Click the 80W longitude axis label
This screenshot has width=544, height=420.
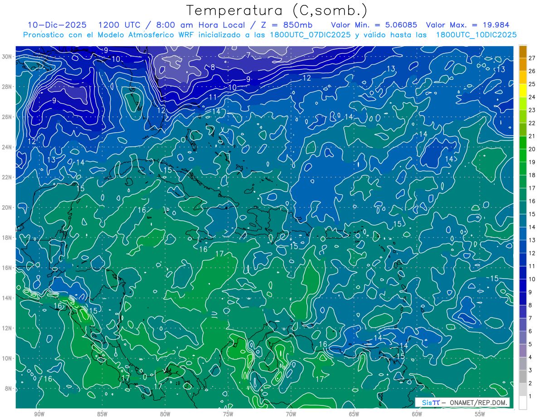tap(165, 414)
